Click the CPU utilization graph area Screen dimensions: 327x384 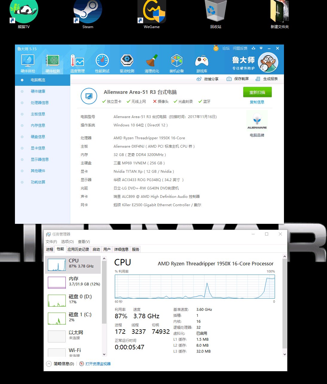click(195, 286)
